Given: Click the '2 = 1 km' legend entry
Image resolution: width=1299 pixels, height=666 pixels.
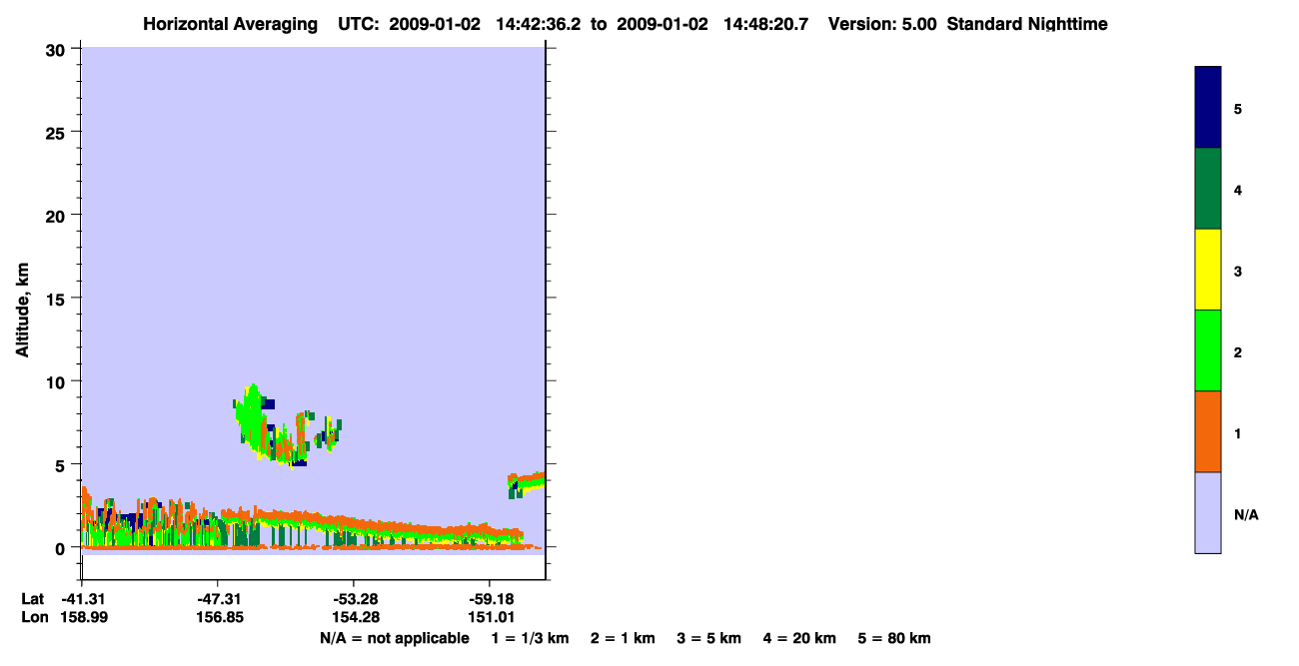Looking at the screenshot, I should tap(623, 638).
